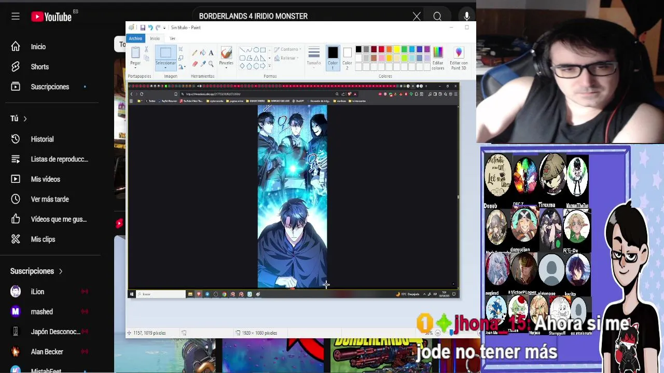Choose the Curve shape in Formas
Viewport: 664px width, 373px height.
coord(249,50)
